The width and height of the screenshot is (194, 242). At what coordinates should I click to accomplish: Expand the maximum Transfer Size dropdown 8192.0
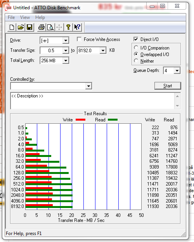click(x=103, y=51)
